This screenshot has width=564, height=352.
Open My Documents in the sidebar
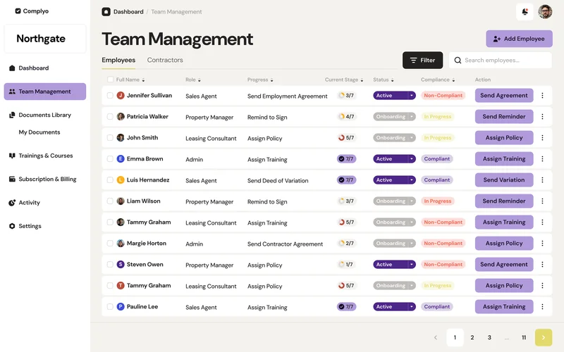39,132
